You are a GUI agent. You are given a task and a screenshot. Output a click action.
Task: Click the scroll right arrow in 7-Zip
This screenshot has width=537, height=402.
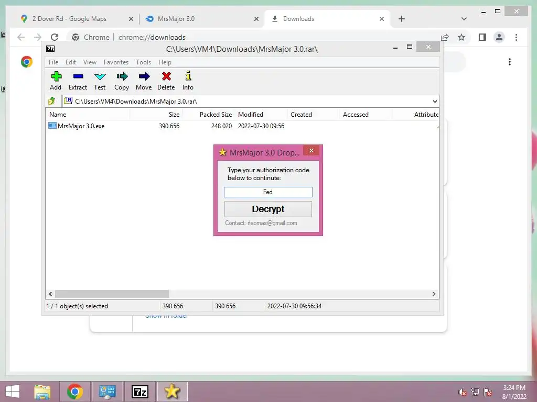click(434, 294)
